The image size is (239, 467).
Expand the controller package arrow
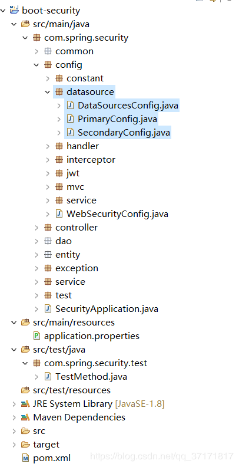pyautogui.click(x=36, y=228)
